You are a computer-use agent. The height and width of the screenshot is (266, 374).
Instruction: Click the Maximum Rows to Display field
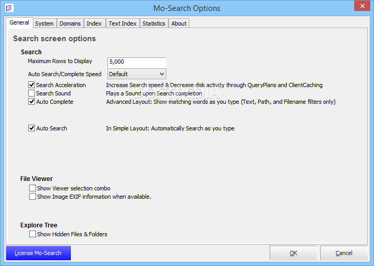tap(137, 62)
